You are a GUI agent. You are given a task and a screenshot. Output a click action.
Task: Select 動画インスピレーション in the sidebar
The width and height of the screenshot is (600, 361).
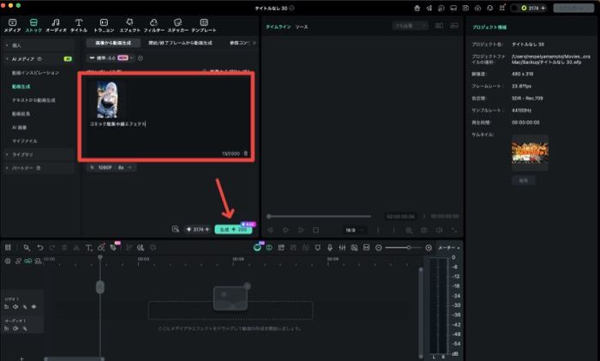pos(36,73)
